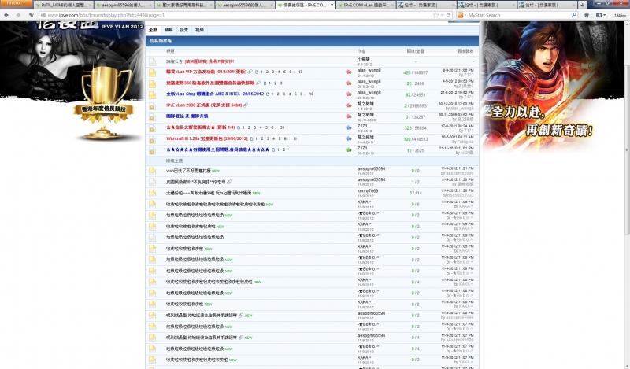Image resolution: width=630 pixels, height=369 pixels.
Task: Select the 投票 forum filter tab
Action: (x=183, y=29)
